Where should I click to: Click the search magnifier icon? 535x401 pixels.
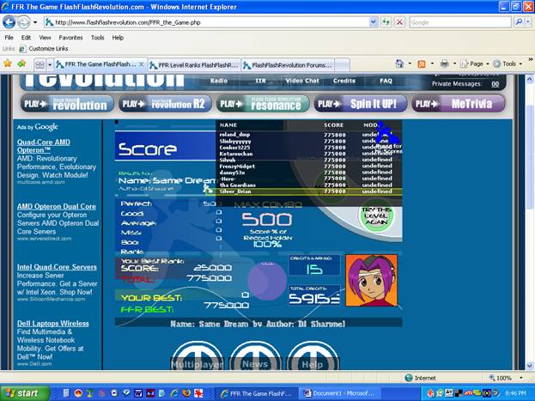519,22
